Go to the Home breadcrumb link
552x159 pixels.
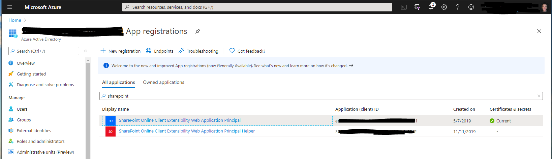tap(15, 20)
